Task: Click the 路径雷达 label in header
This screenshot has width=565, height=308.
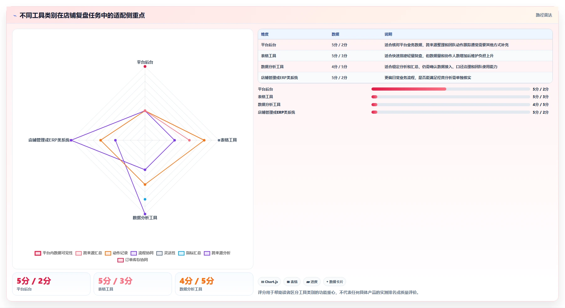Action: coord(544,15)
